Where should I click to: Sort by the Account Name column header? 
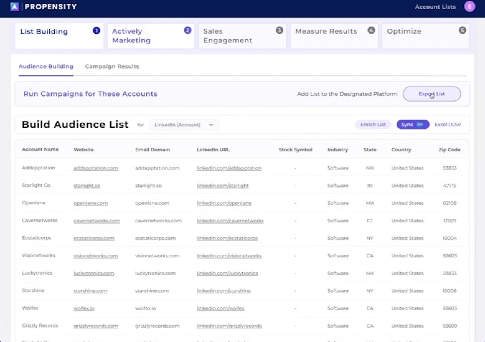click(40, 150)
